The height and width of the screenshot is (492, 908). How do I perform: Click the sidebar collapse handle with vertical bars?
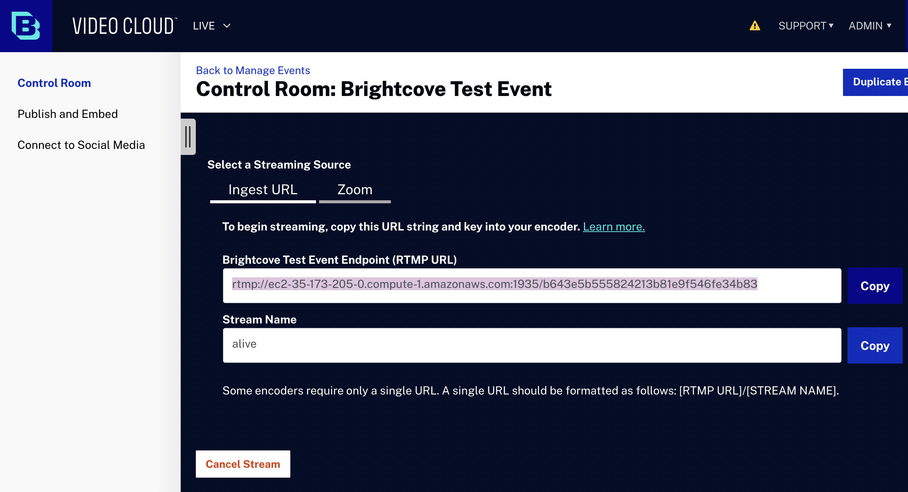[x=188, y=137]
